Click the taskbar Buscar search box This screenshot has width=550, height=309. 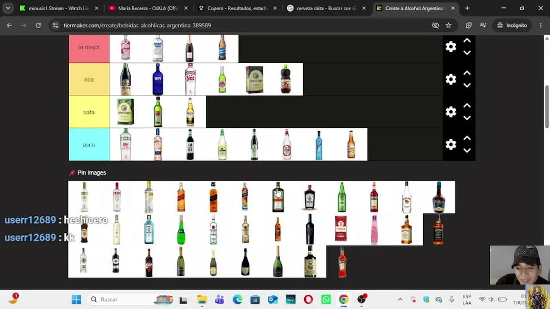(130, 300)
